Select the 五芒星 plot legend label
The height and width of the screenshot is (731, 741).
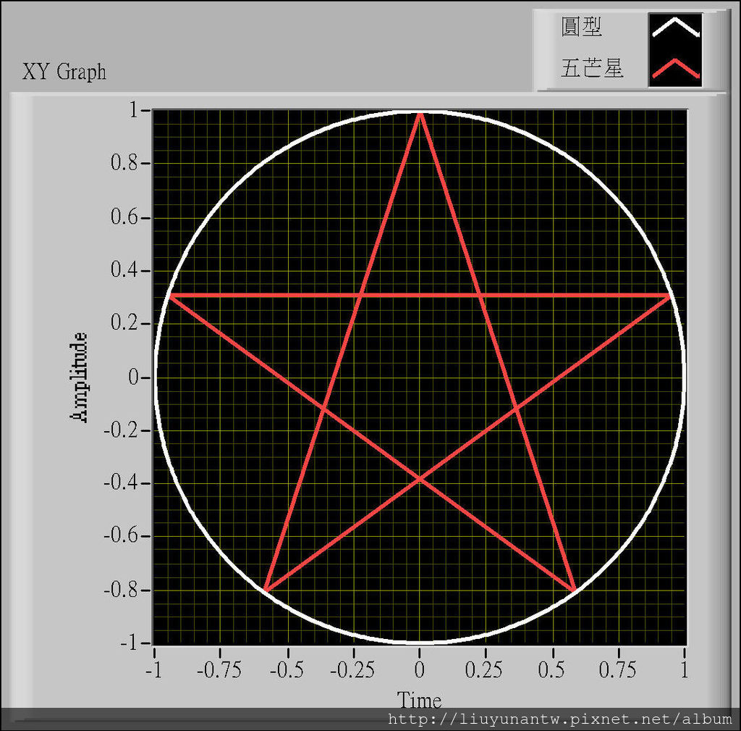[592, 68]
